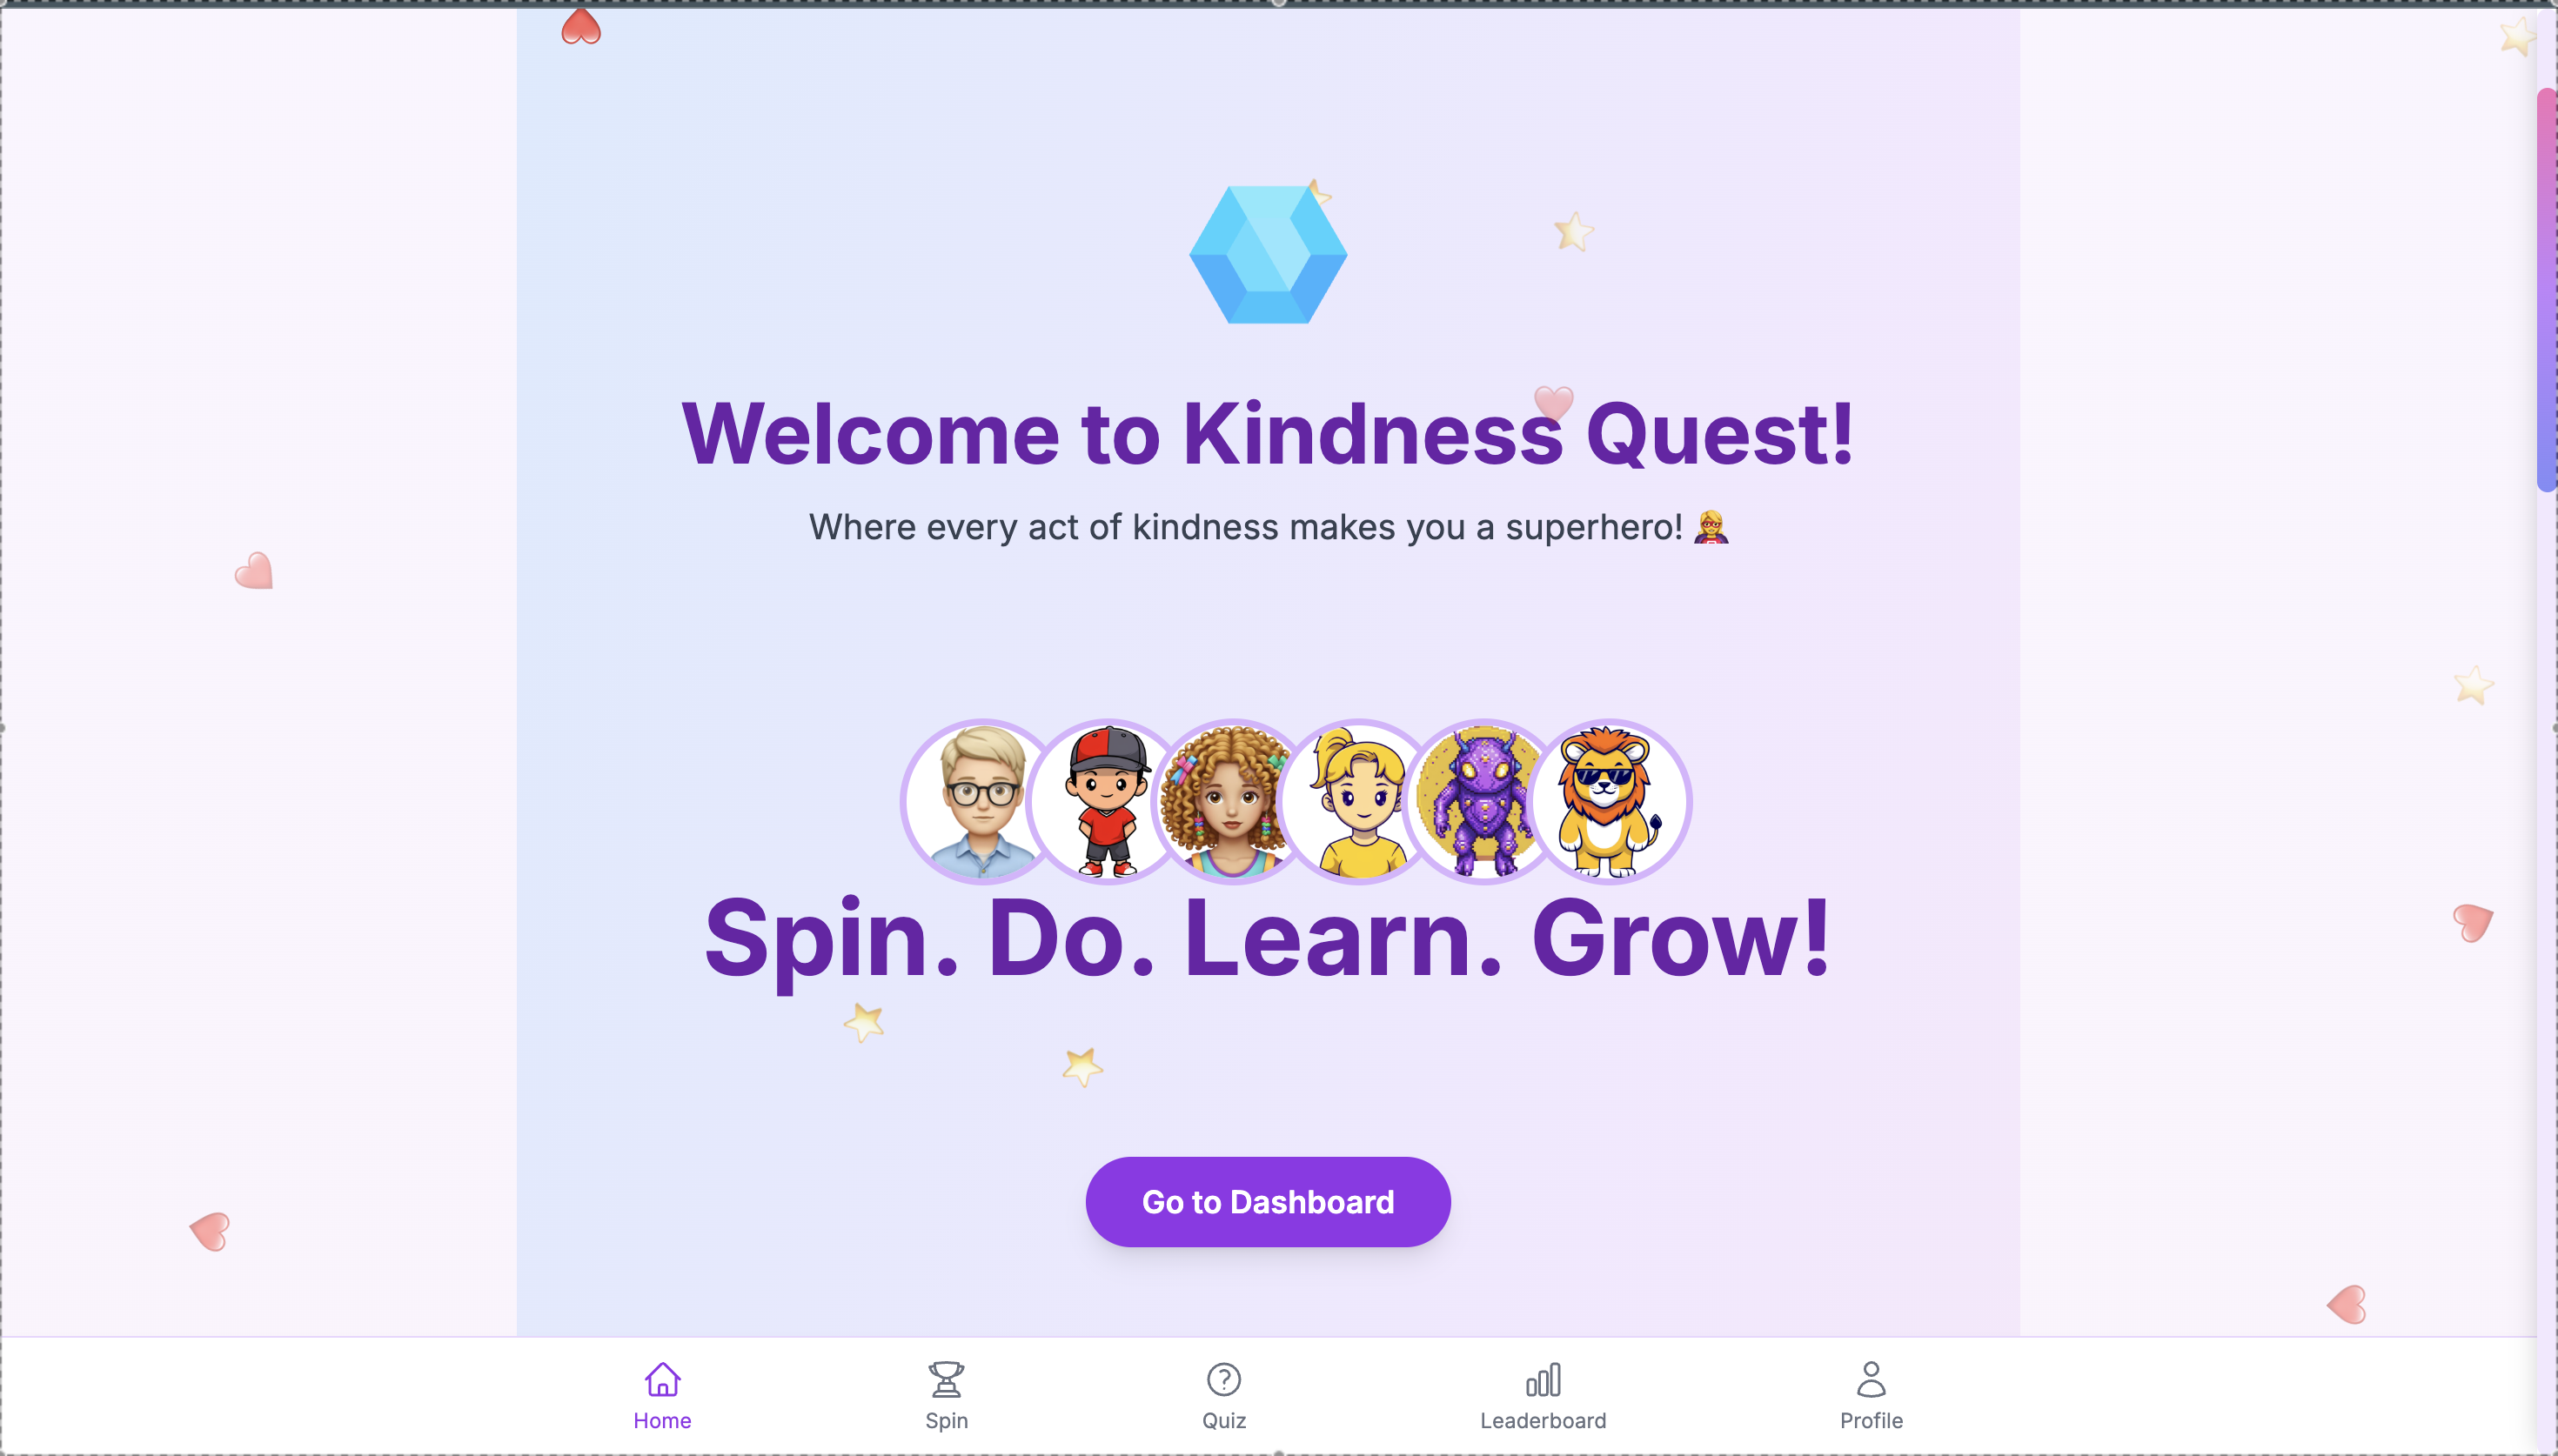This screenshot has width=2558, height=1456.
Task: Open the Home tab house icon
Action: point(662,1379)
